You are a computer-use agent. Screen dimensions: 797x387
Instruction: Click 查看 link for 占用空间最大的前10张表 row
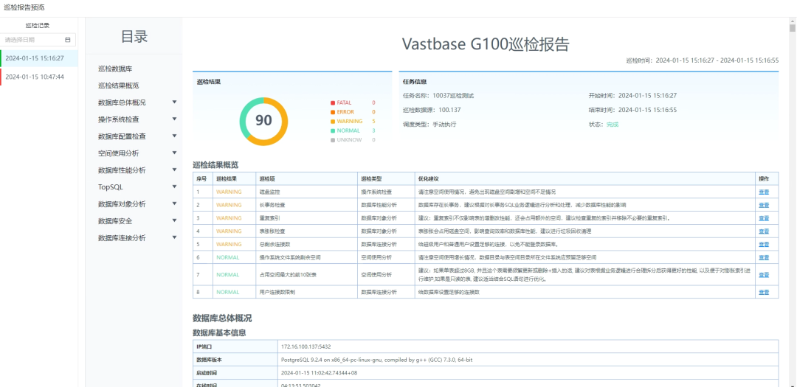(764, 275)
